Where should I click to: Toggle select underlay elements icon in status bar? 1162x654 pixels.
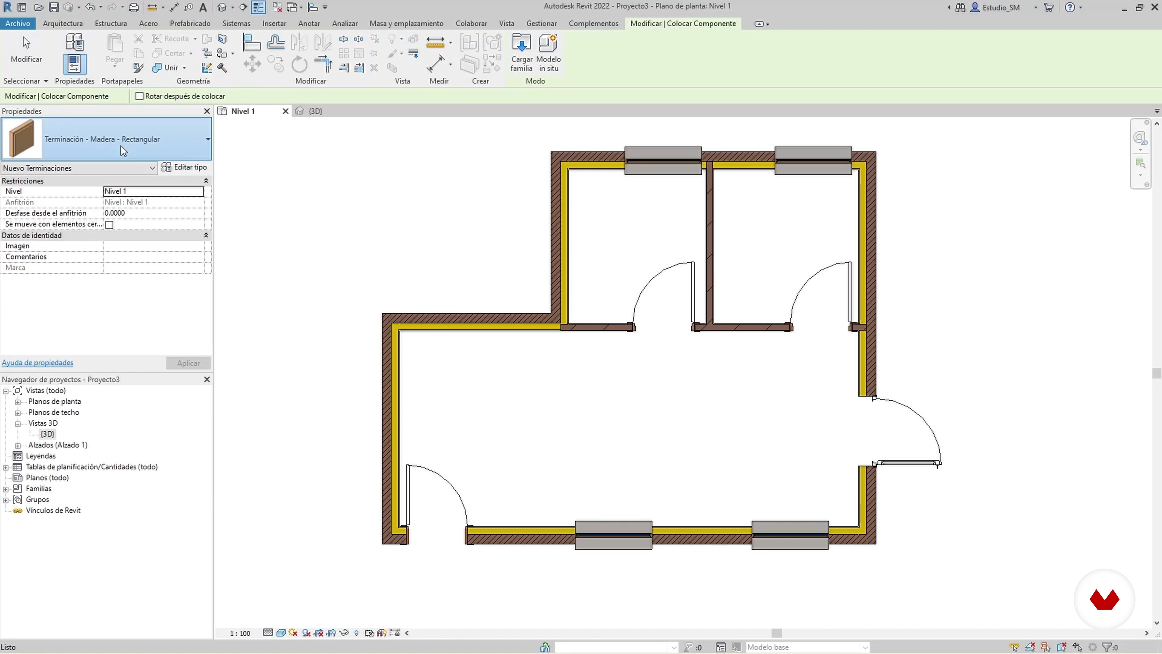pyautogui.click(x=1030, y=647)
